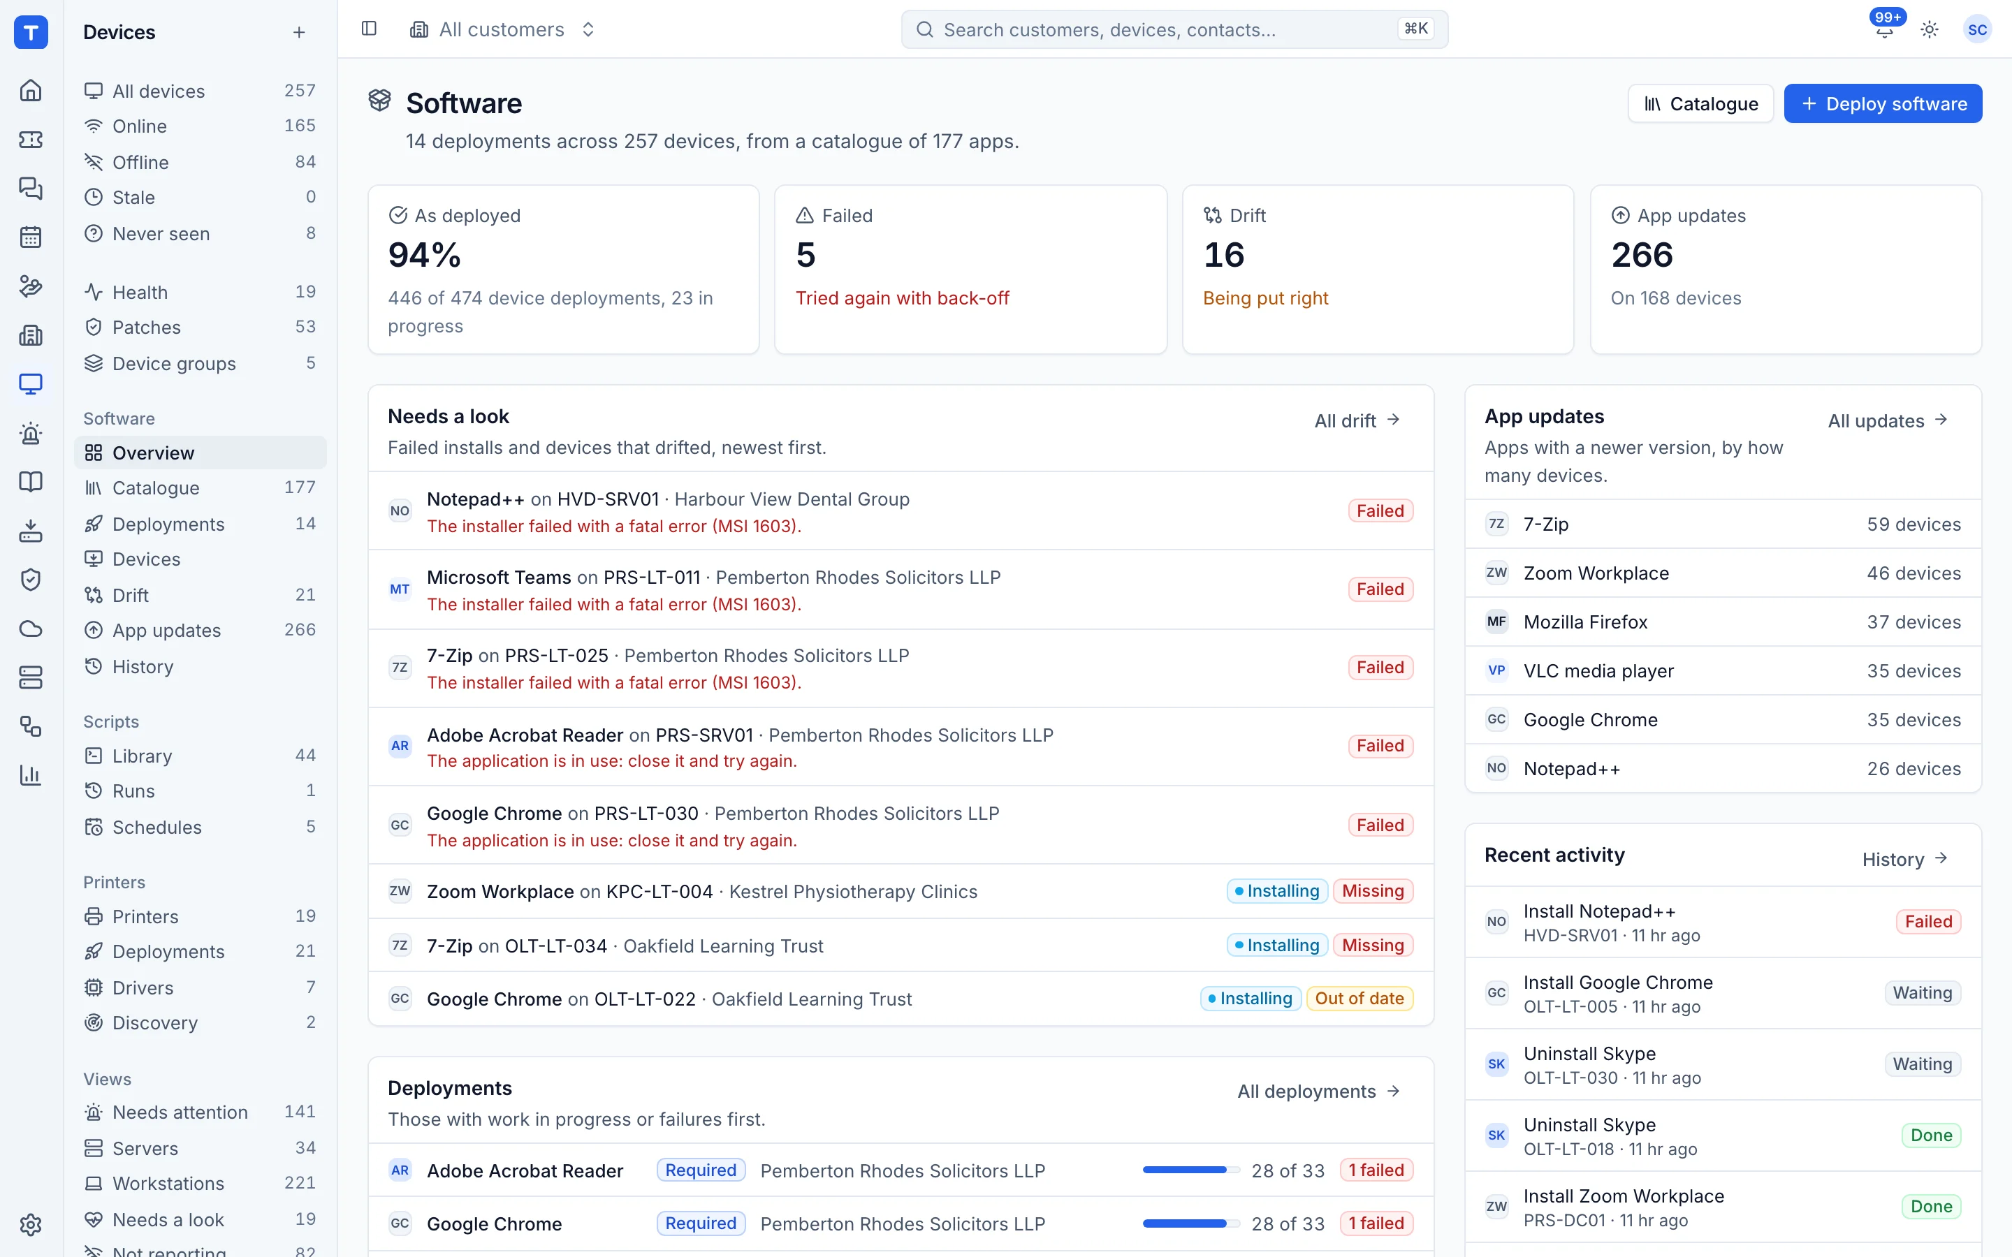Open the buildings customers rail icon
This screenshot has height=1257, width=2012.
tap(31, 335)
